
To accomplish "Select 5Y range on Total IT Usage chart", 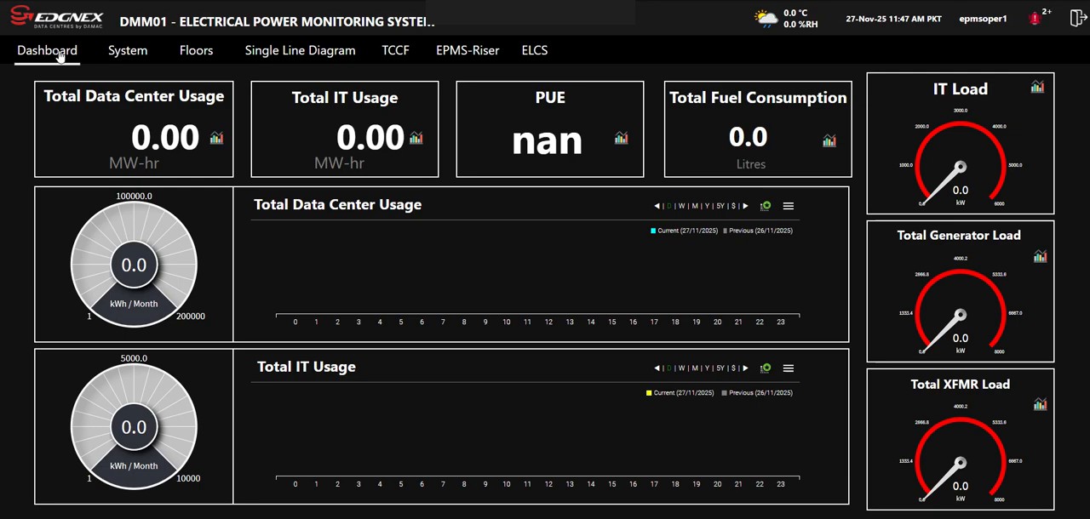I will click(720, 368).
